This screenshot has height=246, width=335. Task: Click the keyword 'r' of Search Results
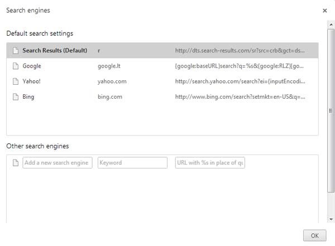(x=99, y=51)
